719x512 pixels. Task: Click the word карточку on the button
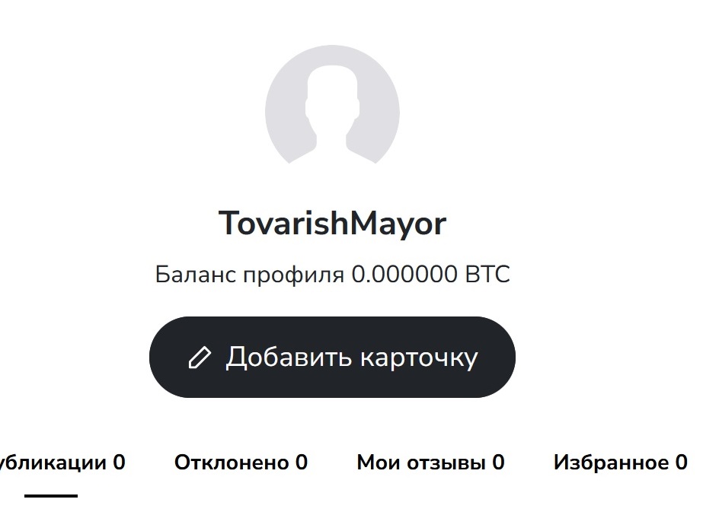coord(419,358)
